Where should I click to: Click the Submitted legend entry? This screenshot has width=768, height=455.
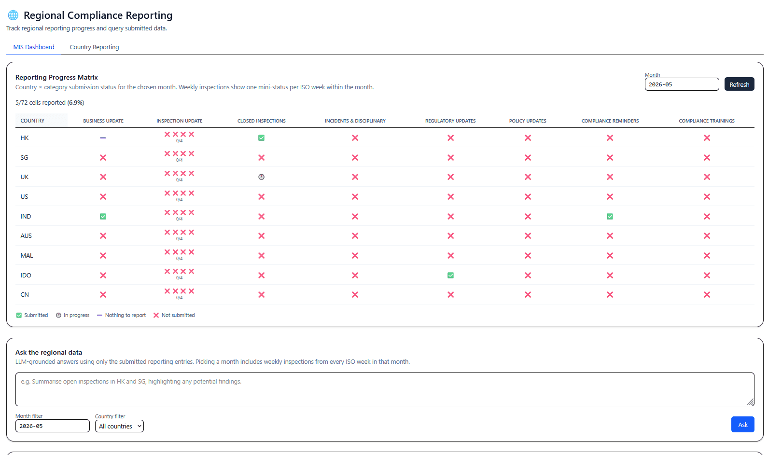click(x=32, y=316)
